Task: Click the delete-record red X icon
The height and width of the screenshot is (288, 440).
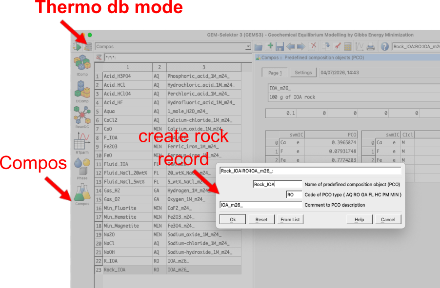Action: (313, 46)
